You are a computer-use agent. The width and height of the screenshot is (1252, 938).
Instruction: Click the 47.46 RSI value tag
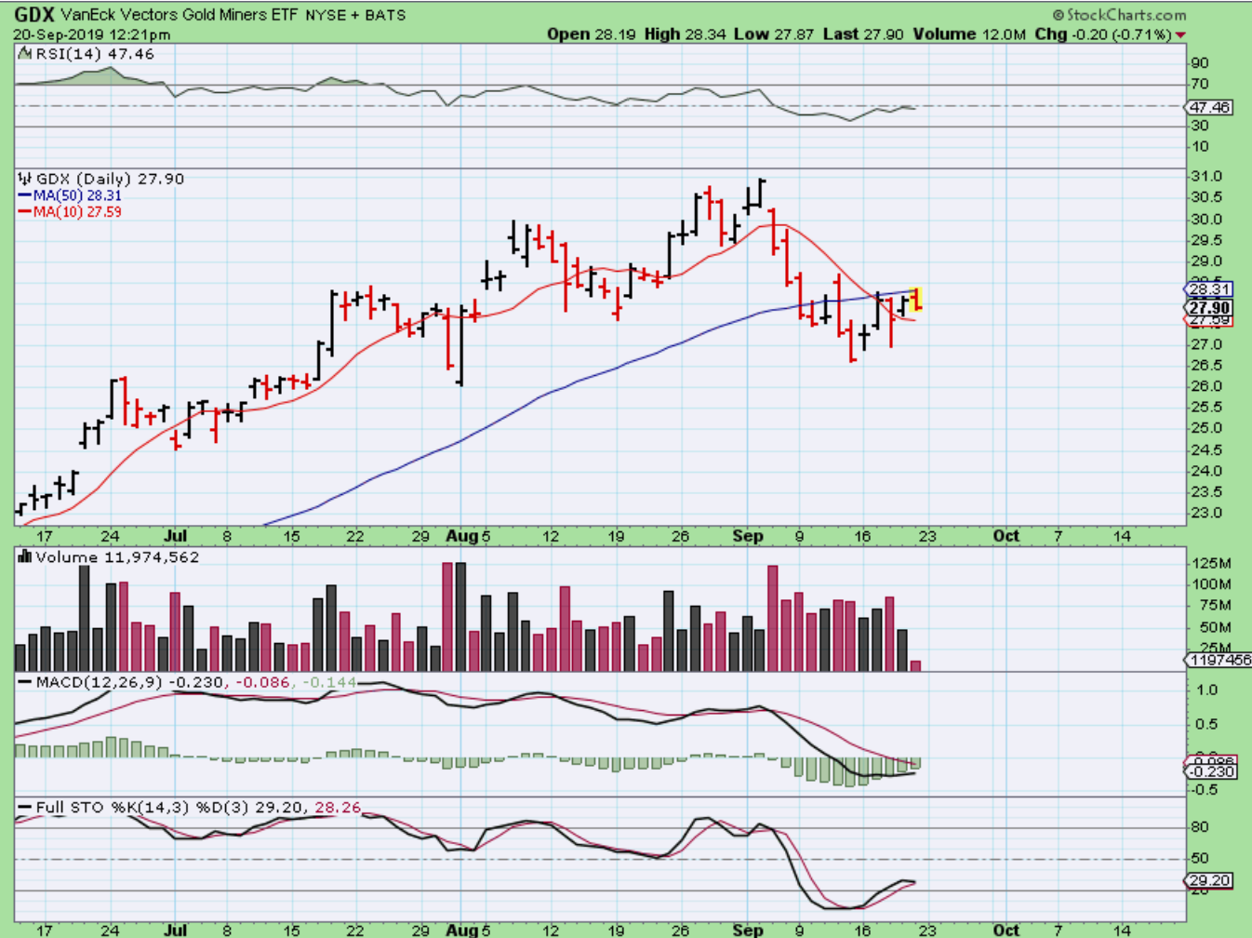(x=1209, y=107)
